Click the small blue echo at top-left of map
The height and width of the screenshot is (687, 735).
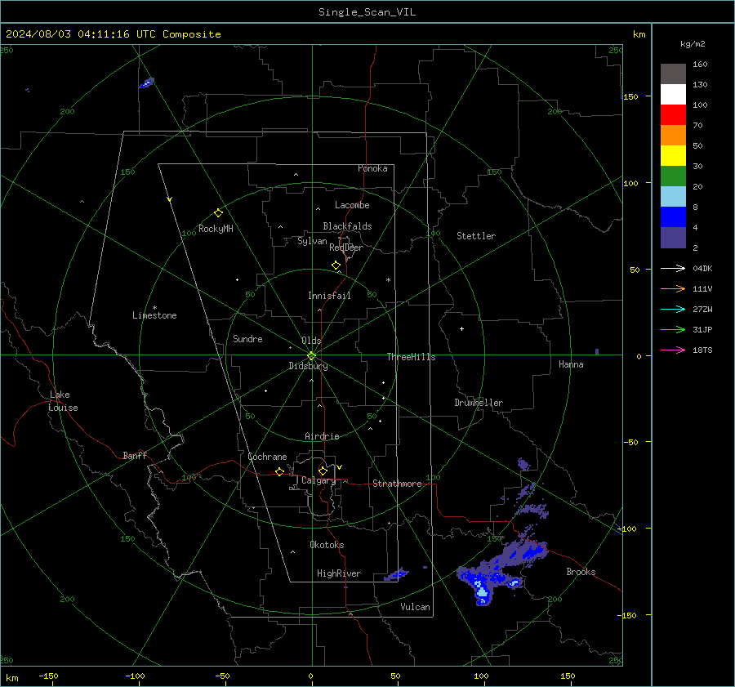(x=147, y=83)
